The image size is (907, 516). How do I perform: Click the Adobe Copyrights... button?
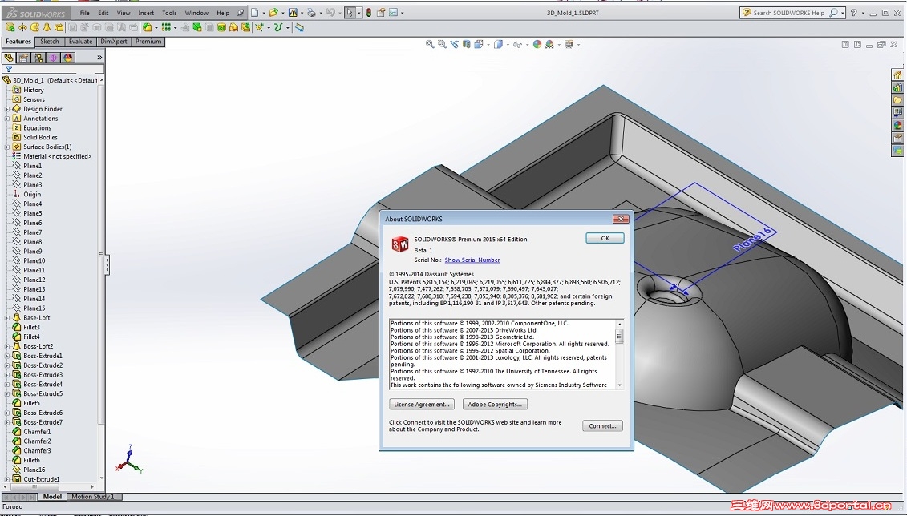click(495, 405)
